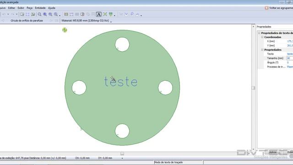293x165 pixels.
Task: Select the text tool with letter A
Action: (99, 14)
